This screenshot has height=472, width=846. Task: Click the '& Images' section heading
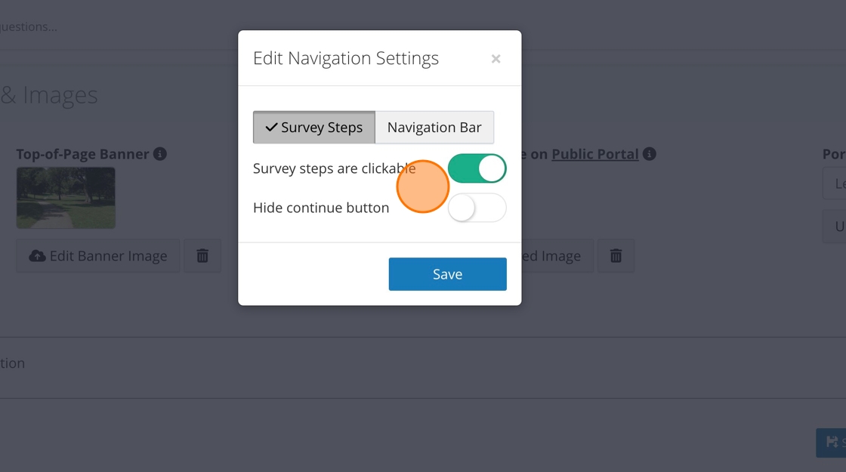(49, 96)
